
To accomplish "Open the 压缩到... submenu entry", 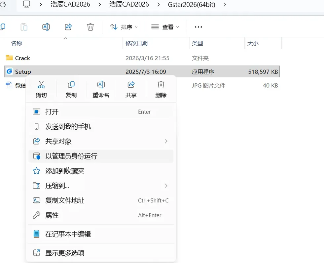I will (101, 186).
